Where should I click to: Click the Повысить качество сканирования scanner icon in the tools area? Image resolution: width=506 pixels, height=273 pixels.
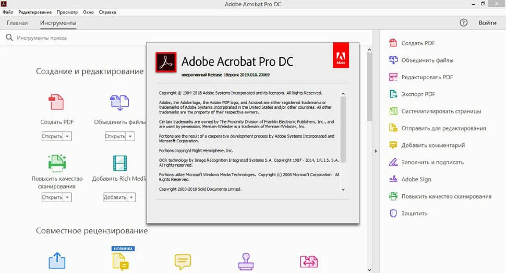57,163
